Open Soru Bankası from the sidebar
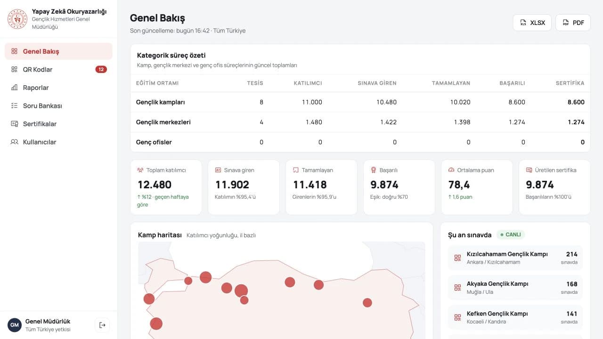 pyautogui.click(x=58, y=105)
